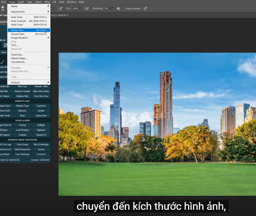Image resolution: width=256 pixels, height=216 pixels.
Task: Close the document tab with X
Action: [68, 15]
